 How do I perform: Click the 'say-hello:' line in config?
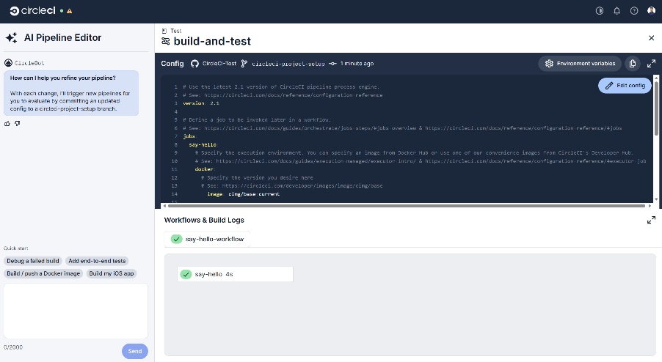203,144
